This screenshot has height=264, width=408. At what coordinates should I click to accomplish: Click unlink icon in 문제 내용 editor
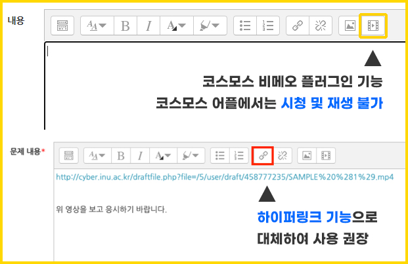pos(283,156)
